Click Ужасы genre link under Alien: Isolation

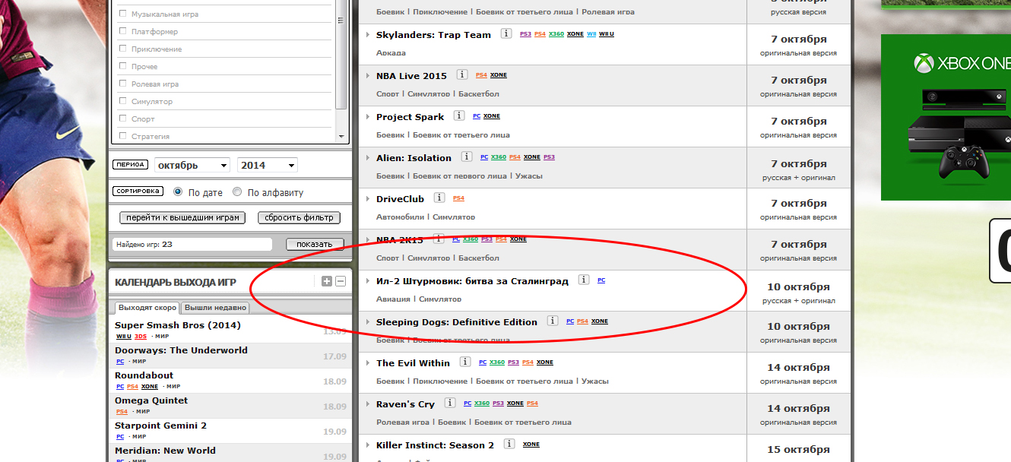tap(529, 176)
